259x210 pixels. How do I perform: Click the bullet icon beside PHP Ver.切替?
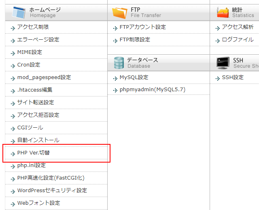(13, 154)
